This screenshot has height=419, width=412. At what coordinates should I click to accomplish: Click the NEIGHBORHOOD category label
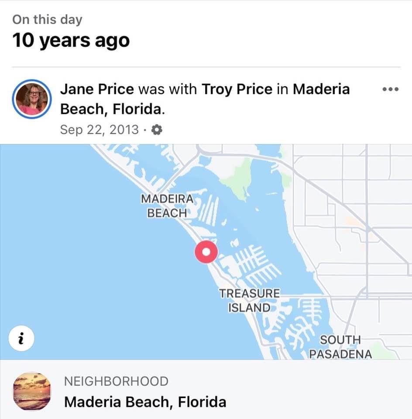116,381
